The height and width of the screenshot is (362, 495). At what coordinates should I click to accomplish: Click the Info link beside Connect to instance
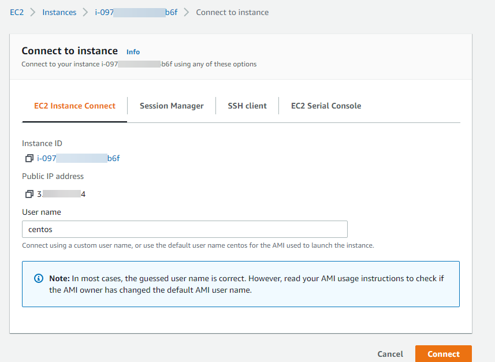point(133,52)
